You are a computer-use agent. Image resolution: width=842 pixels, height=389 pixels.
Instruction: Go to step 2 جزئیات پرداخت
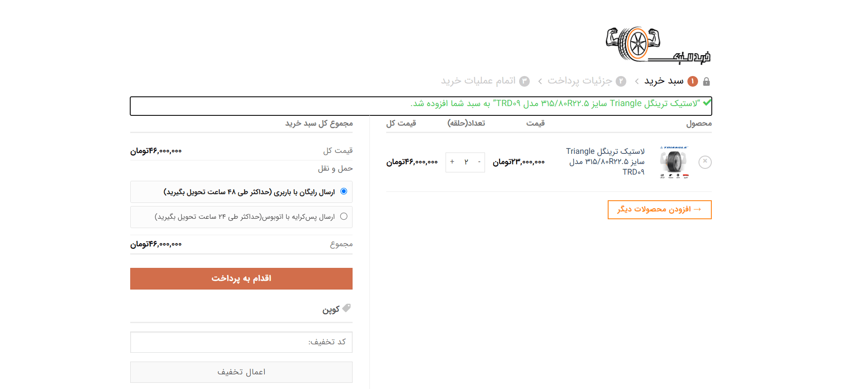point(579,81)
